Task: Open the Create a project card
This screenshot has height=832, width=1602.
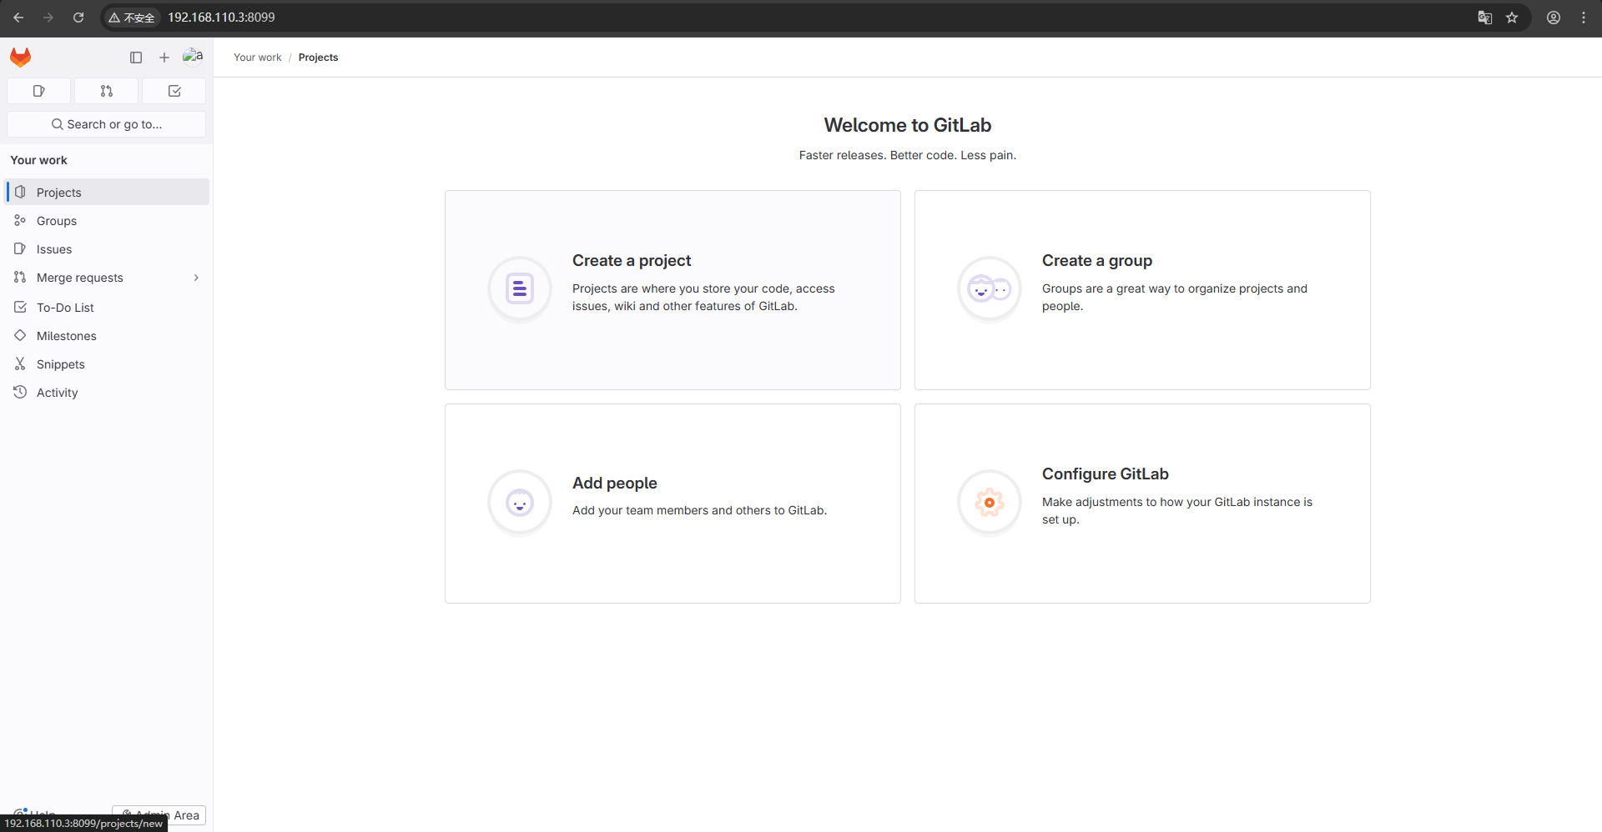Action: [x=673, y=290]
